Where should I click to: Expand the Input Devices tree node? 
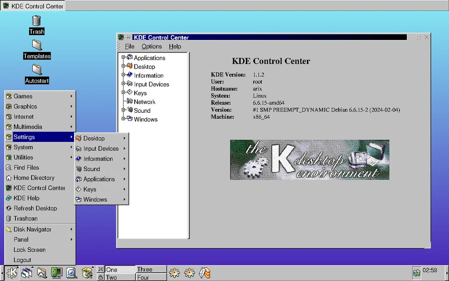pyautogui.click(x=123, y=84)
